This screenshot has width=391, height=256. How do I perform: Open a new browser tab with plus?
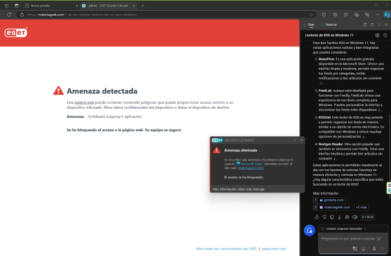click(142, 4)
